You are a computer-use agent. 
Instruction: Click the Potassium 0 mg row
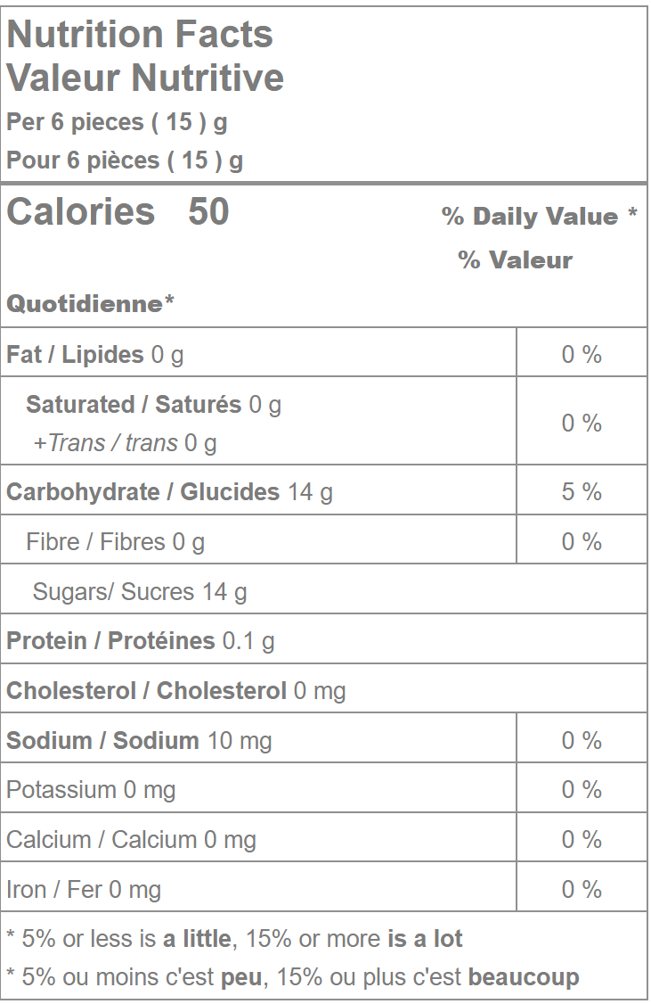(91, 790)
